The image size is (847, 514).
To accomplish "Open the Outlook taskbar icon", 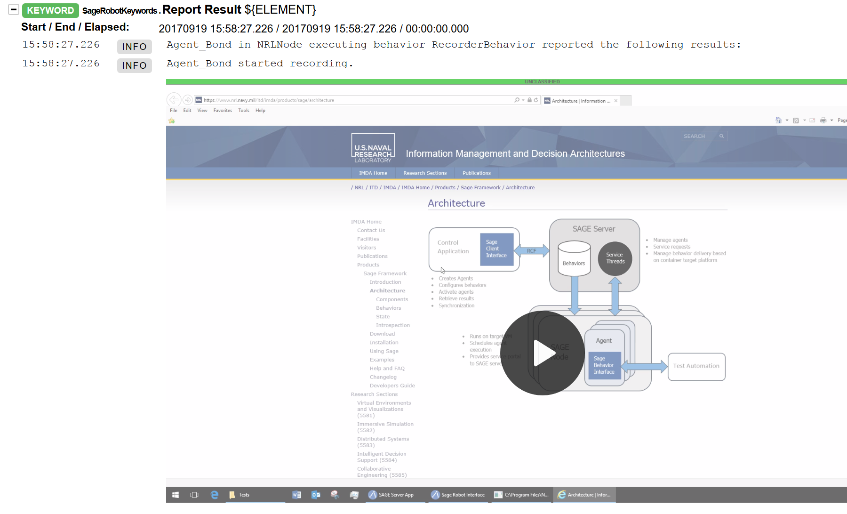I will 316,495.
